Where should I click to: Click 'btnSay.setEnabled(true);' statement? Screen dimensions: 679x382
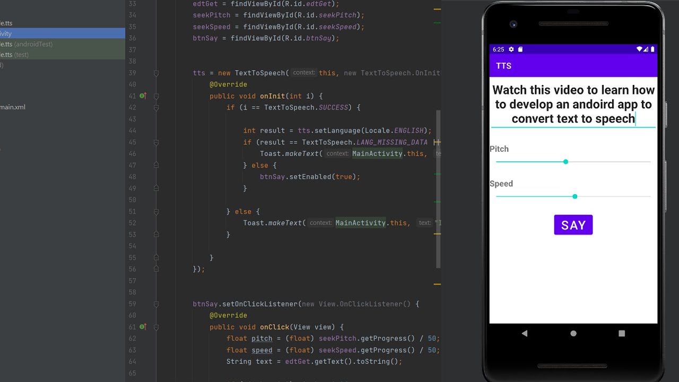pyautogui.click(x=310, y=177)
